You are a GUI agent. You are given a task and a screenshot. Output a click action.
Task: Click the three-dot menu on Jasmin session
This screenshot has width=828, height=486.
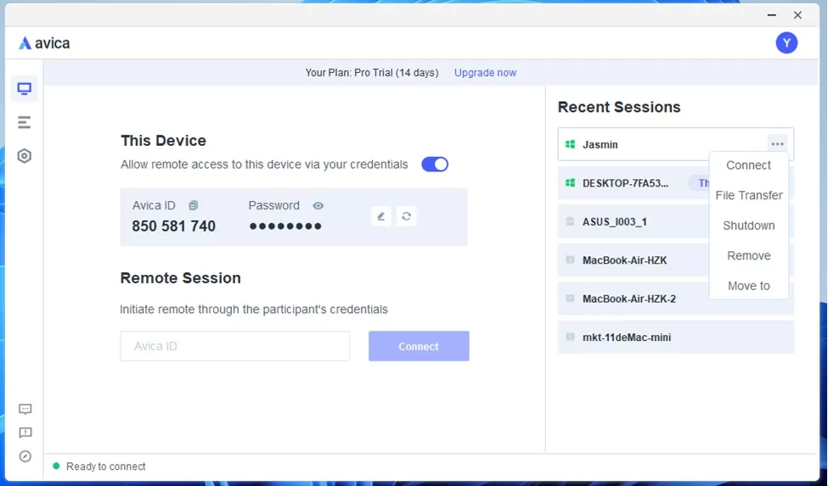(x=777, y=144)
